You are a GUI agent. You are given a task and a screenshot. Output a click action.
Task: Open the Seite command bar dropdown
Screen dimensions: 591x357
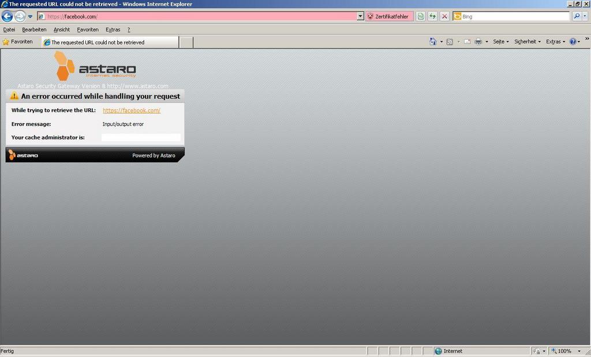[501, 42]
